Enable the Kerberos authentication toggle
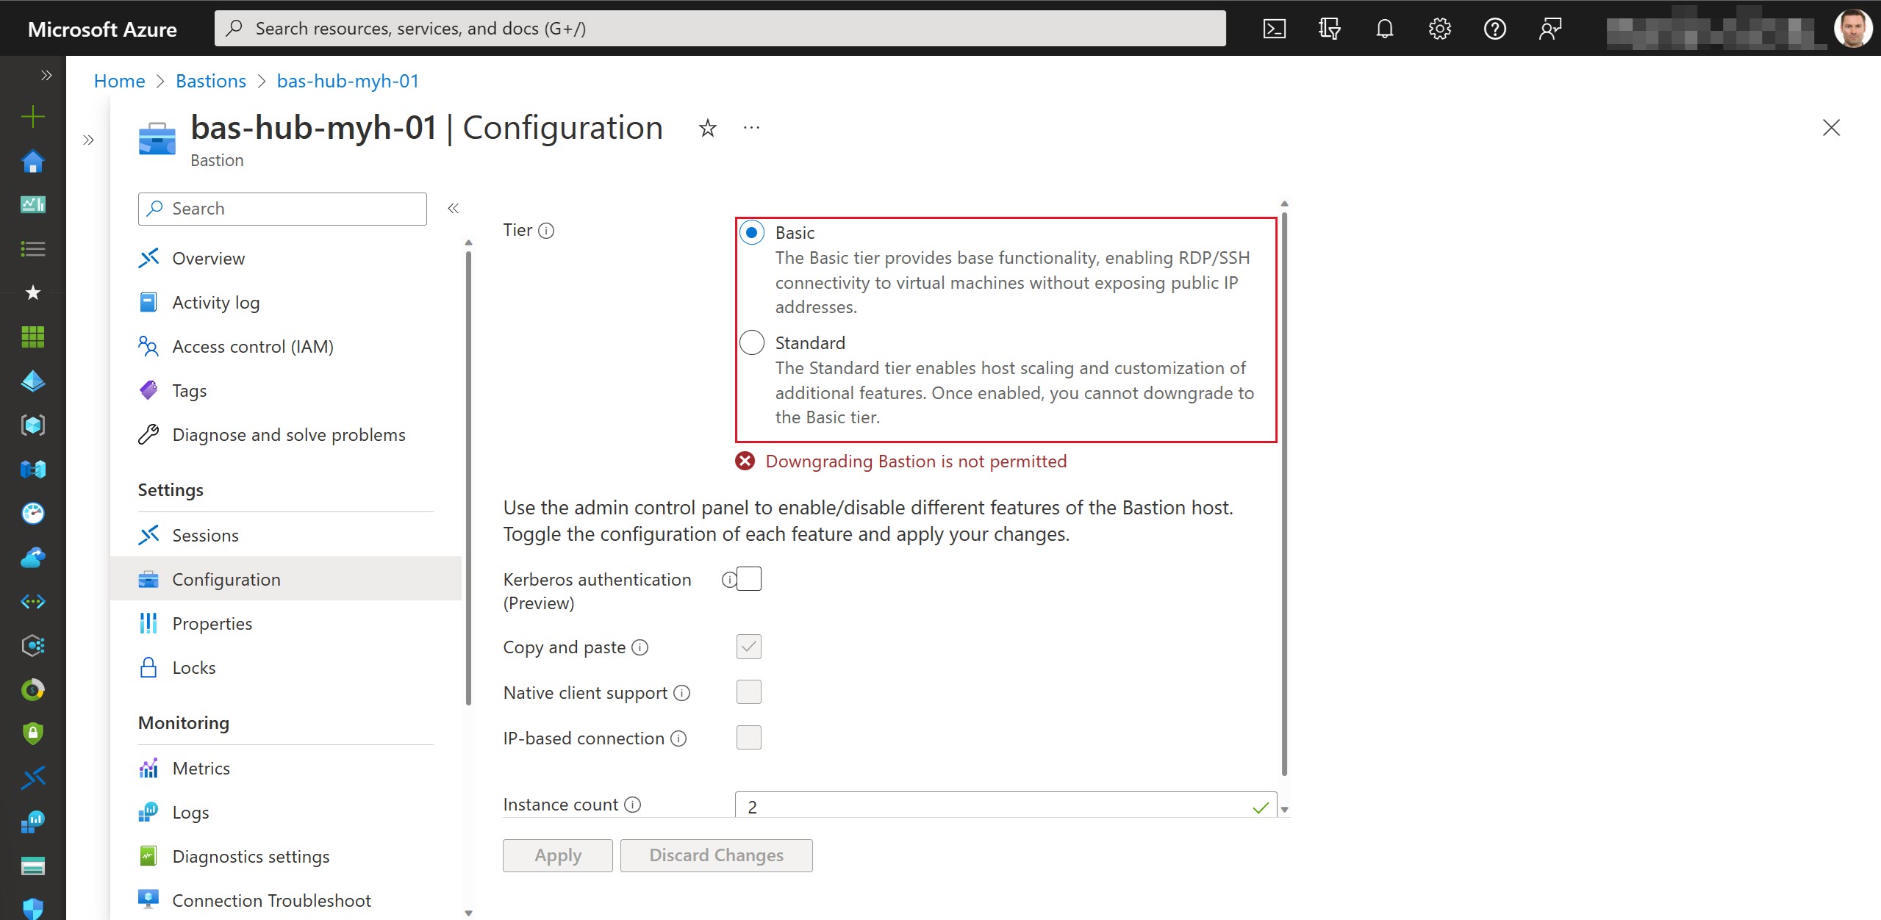1881x920 pixels. (x=748, y=578)
